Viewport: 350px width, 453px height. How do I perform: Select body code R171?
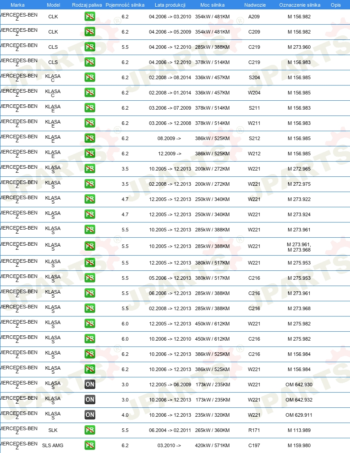[x=254, y=430]
